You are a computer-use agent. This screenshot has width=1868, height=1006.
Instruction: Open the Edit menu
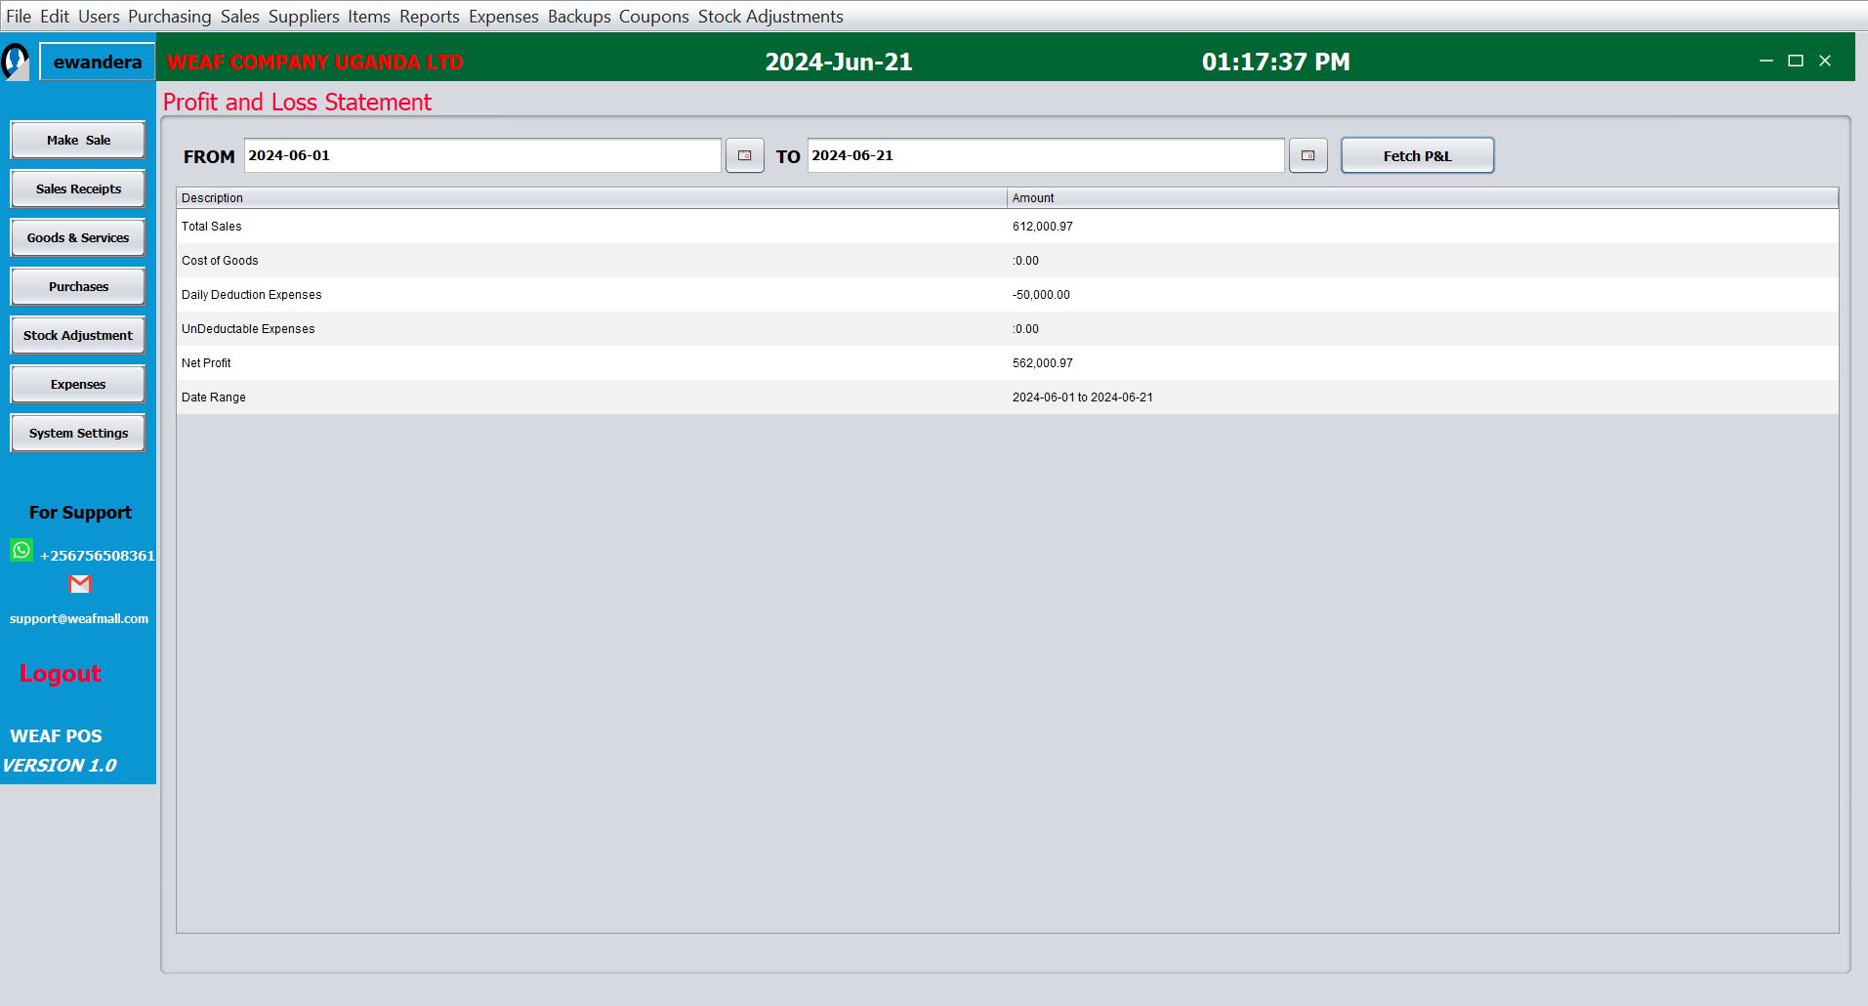pos(55,17)
